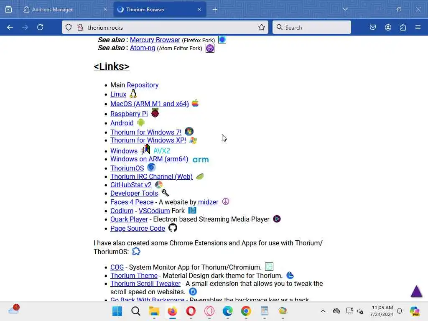Click the Apple logo icon
The image size is (428, 321).
(195, 104)
